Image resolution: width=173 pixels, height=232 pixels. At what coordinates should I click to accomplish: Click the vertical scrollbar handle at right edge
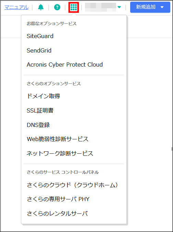172,149
